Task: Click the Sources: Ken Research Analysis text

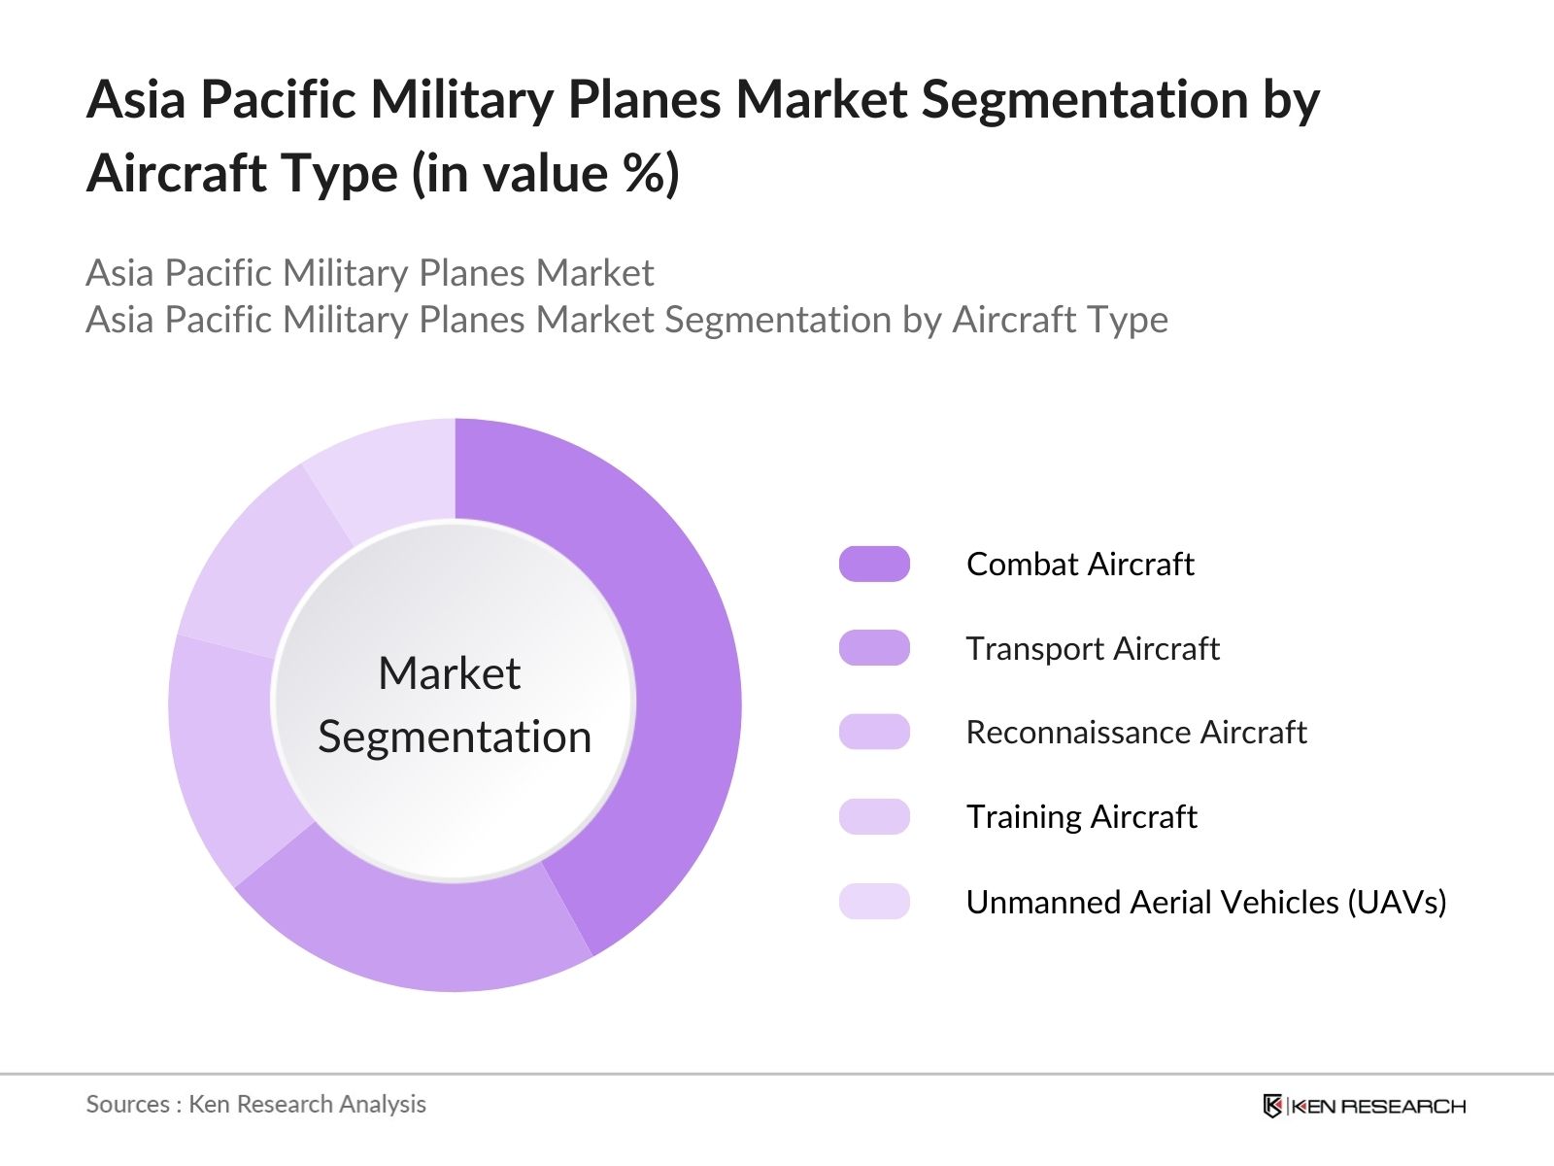Action: pyautogui.click(x=256, y=1104)
